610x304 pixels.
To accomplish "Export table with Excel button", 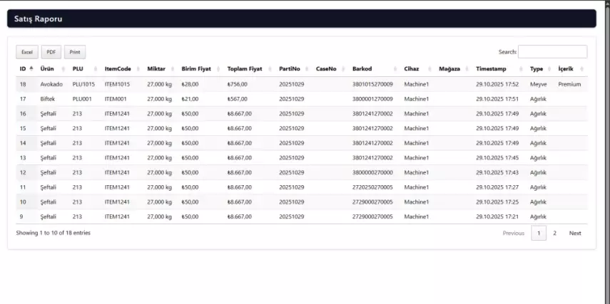I will tap(27, 52).
